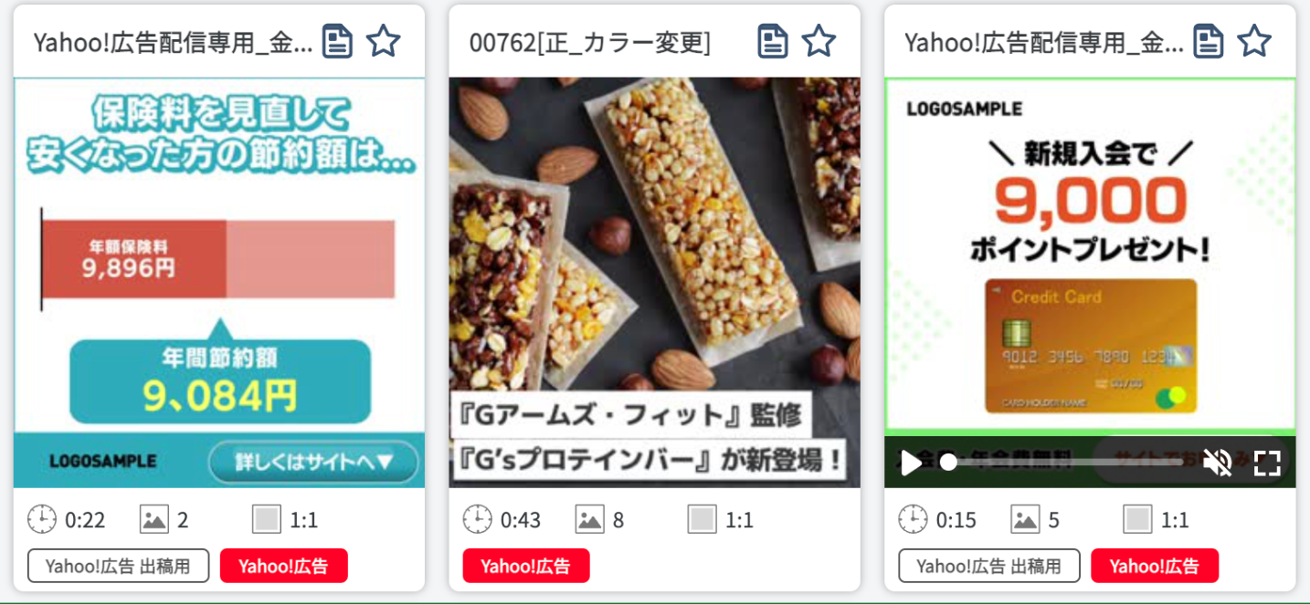Play the credit card video preview
The image size is (1310, 604).
pyautogui.click(x=911, y=463)
